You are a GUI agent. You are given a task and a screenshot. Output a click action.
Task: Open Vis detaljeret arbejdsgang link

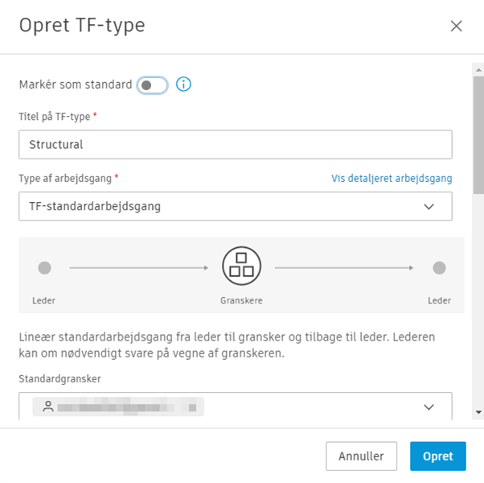point(392,179)
